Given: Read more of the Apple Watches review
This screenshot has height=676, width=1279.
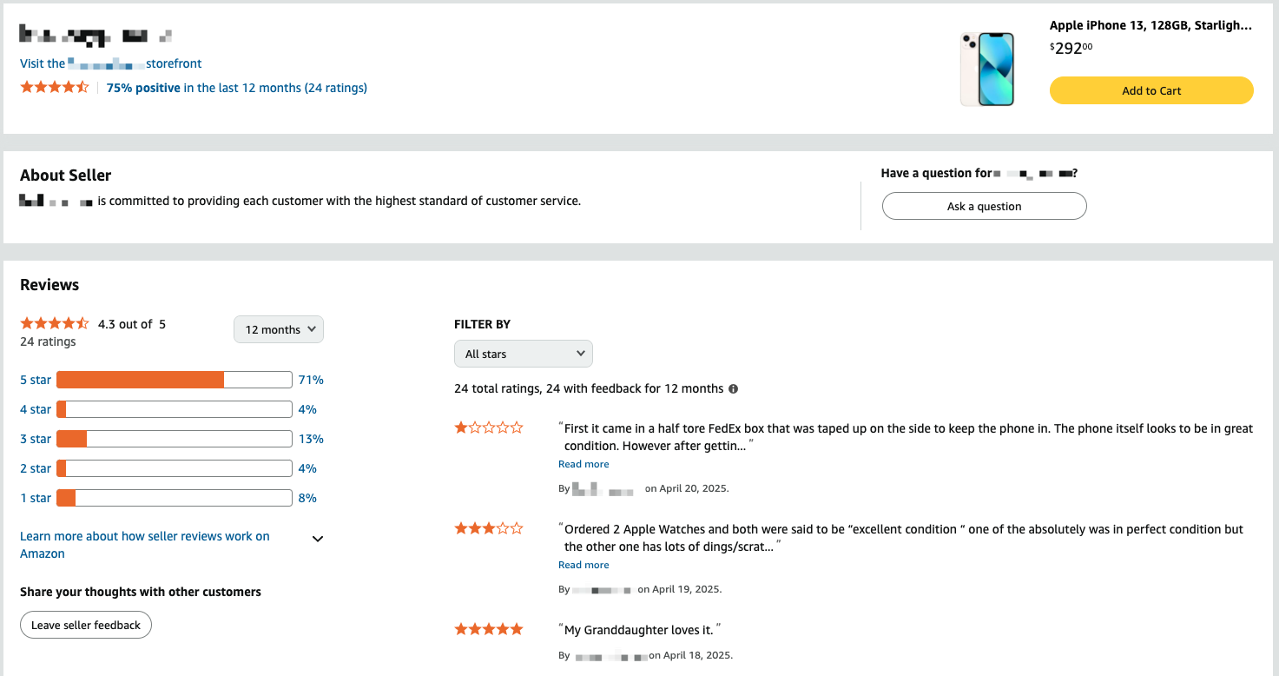Looking at the screenshot, I should (x=583, y=565).
